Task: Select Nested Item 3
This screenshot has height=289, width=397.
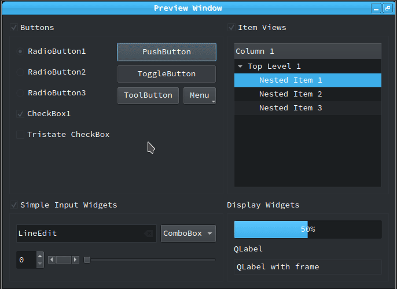Action: point(308,108)
